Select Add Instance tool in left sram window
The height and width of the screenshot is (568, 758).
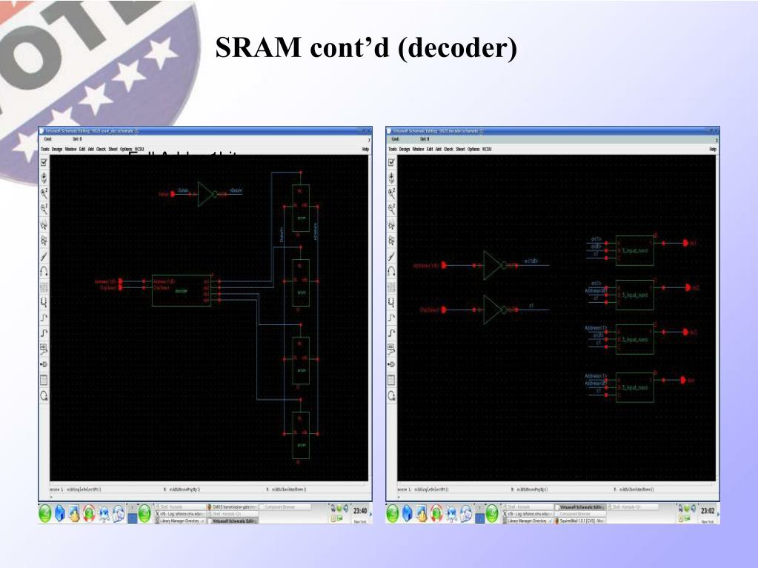tap(44, 302)
